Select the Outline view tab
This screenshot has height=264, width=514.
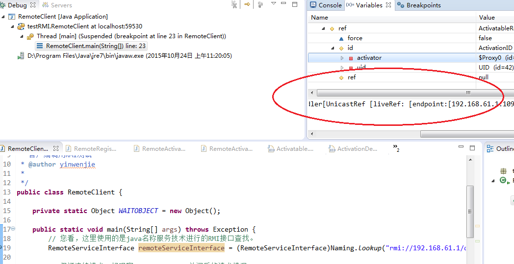[501, 149]
